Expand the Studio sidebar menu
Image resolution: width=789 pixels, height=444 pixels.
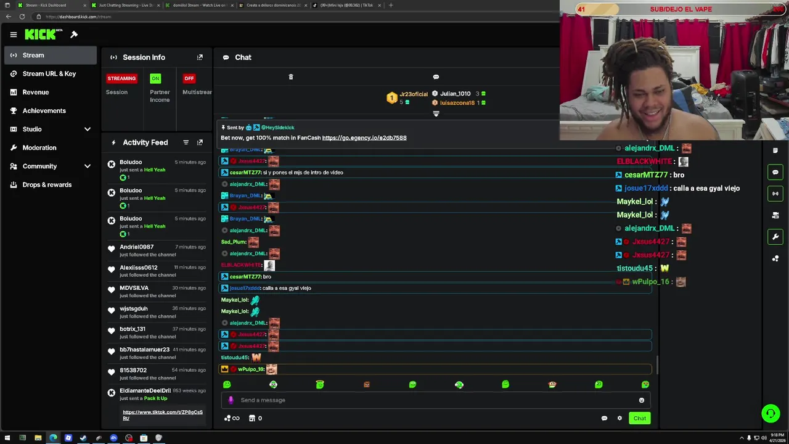click(x=88, y=129)
